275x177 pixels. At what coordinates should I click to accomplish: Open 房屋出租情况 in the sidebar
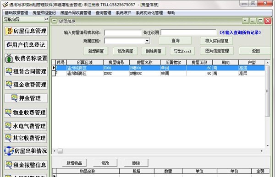(26, 151)
